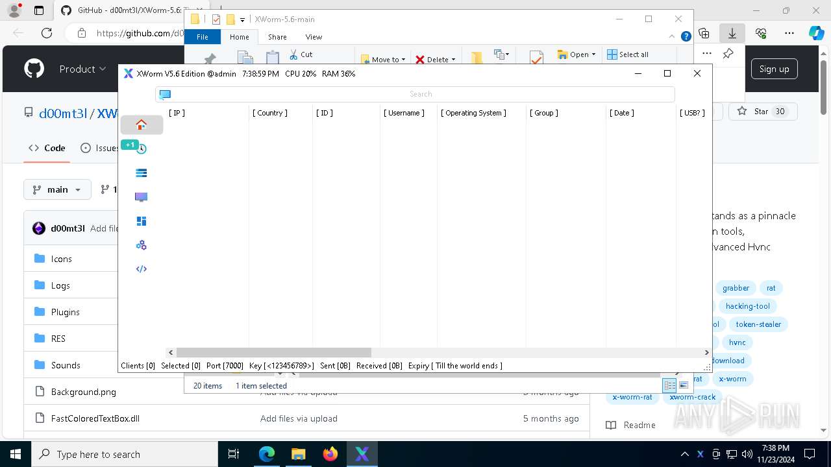
Task: Switch File Explorer to large icons view
Action: coord(684,385)
